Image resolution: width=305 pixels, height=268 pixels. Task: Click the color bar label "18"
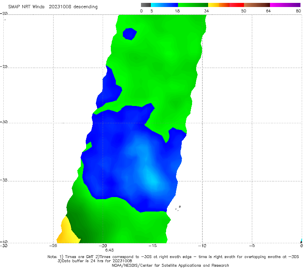click(177, 11)
